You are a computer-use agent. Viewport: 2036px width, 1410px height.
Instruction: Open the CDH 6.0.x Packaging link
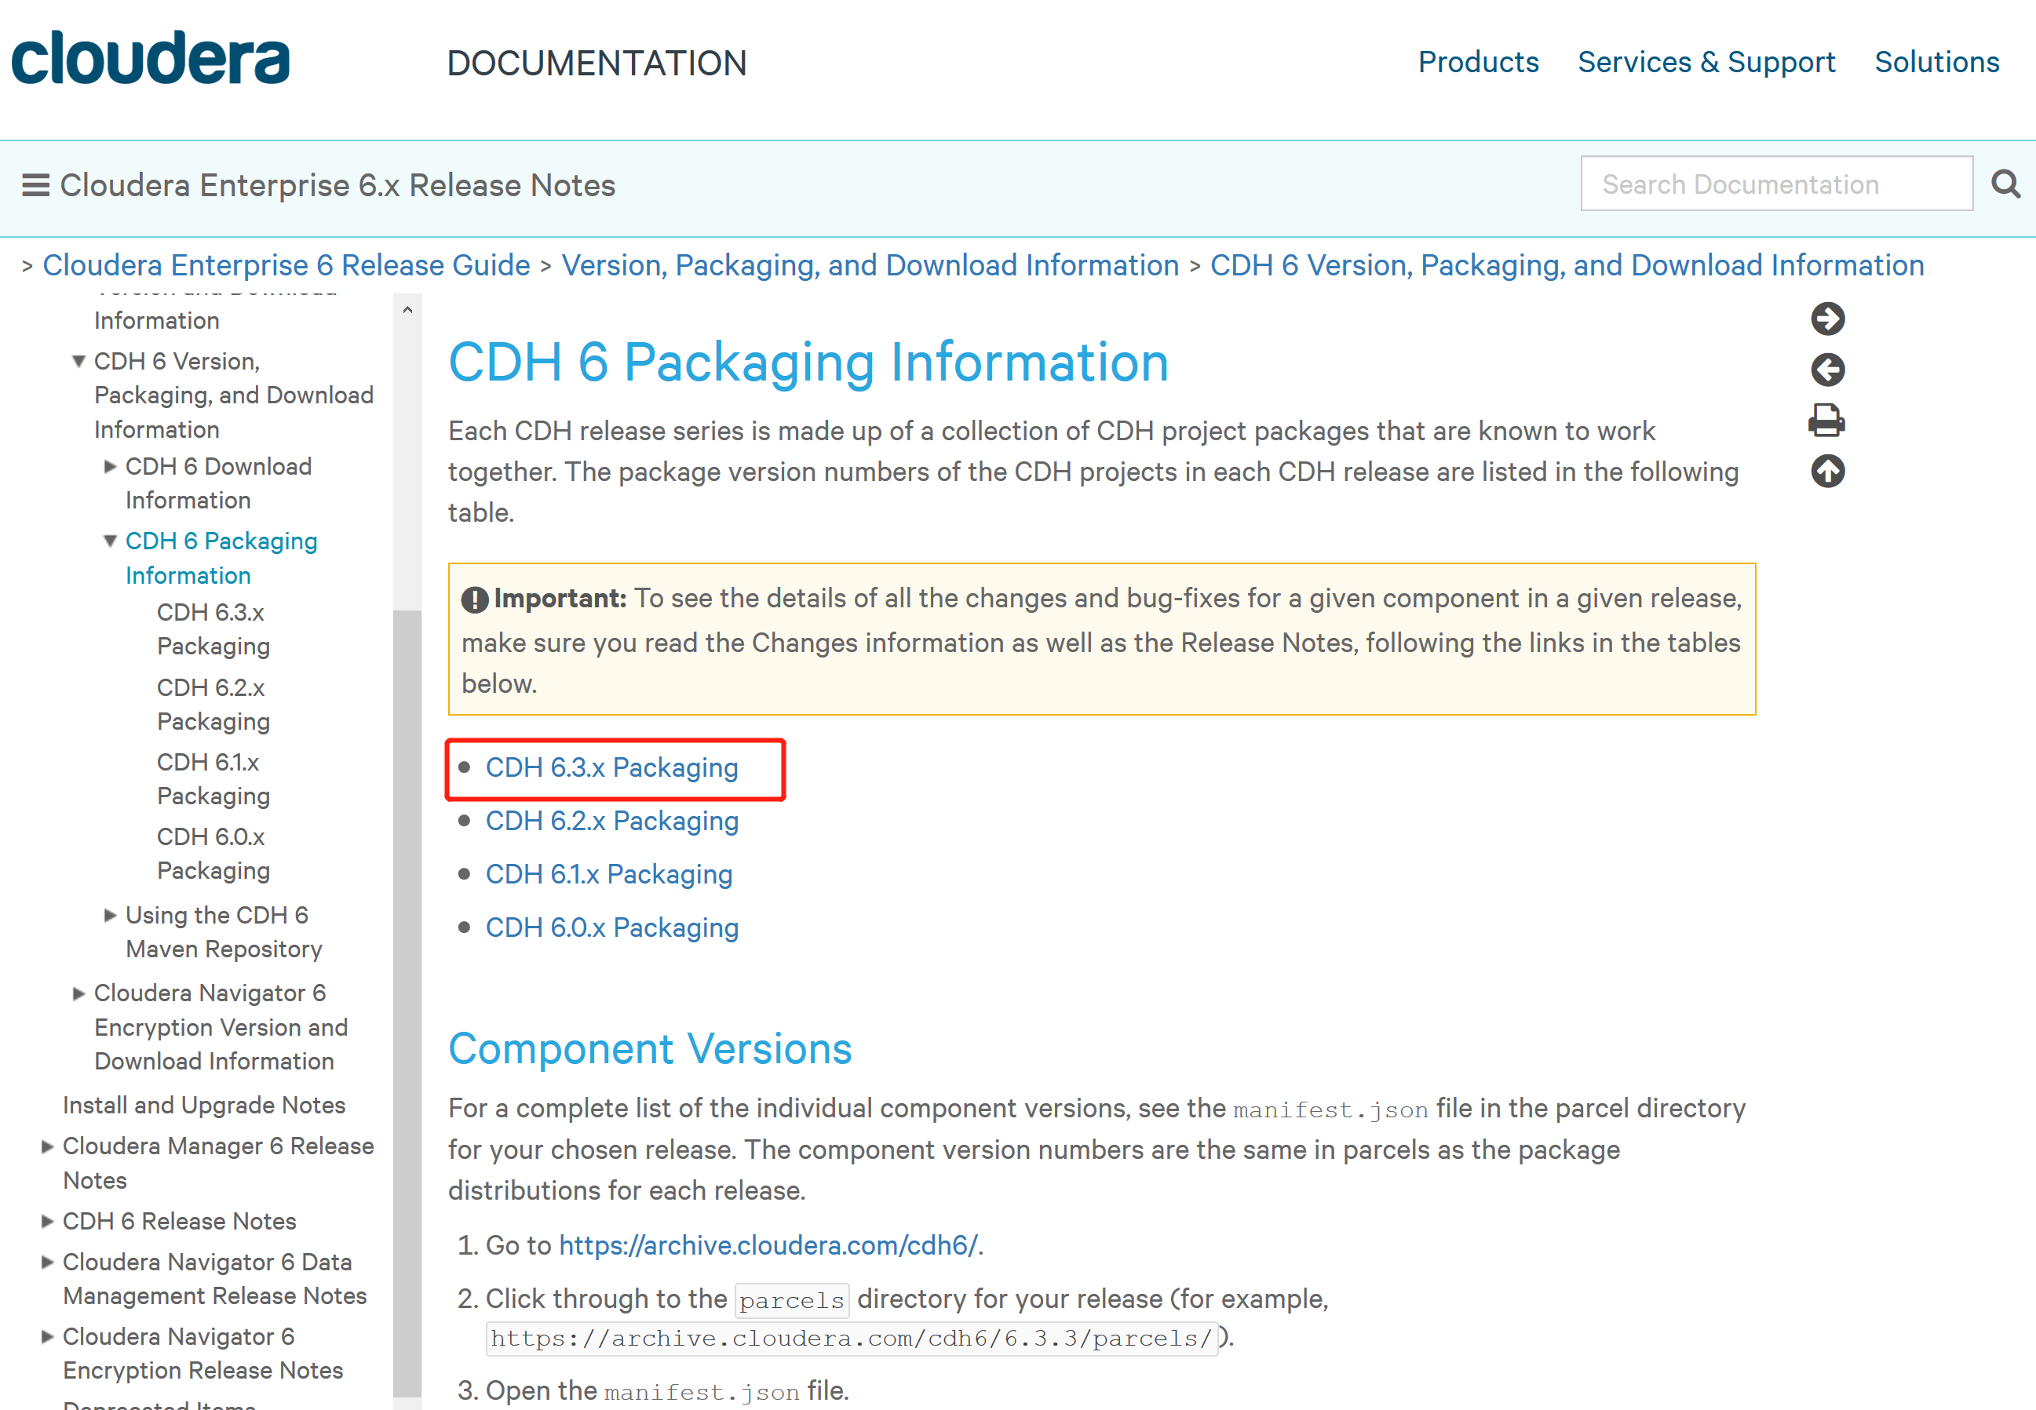coord(611,927)
